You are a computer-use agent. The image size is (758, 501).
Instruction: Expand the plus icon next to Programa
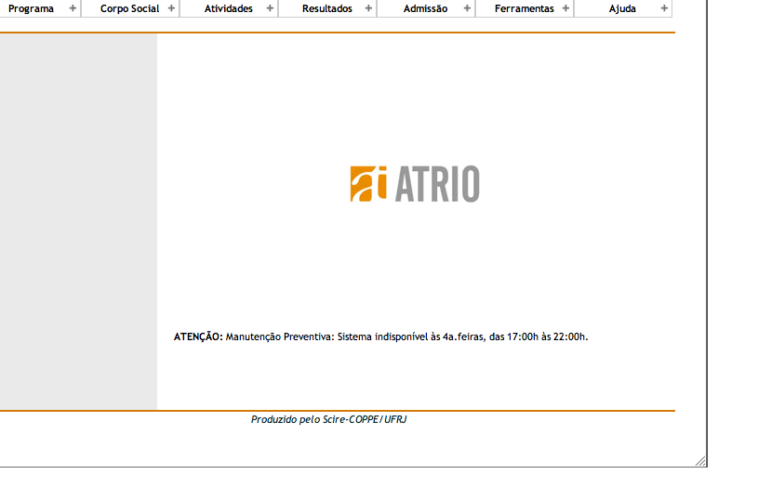tap(73, 8)
